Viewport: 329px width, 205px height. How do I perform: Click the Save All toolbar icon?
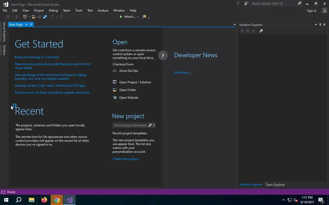click(x=45, y=17)
